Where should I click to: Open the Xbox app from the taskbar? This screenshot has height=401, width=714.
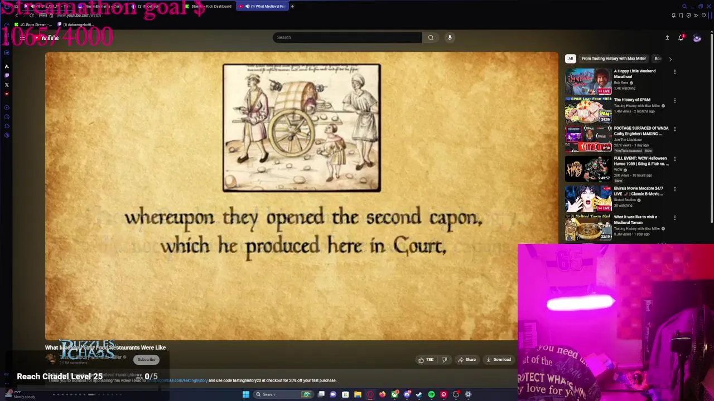click(395, 394)
